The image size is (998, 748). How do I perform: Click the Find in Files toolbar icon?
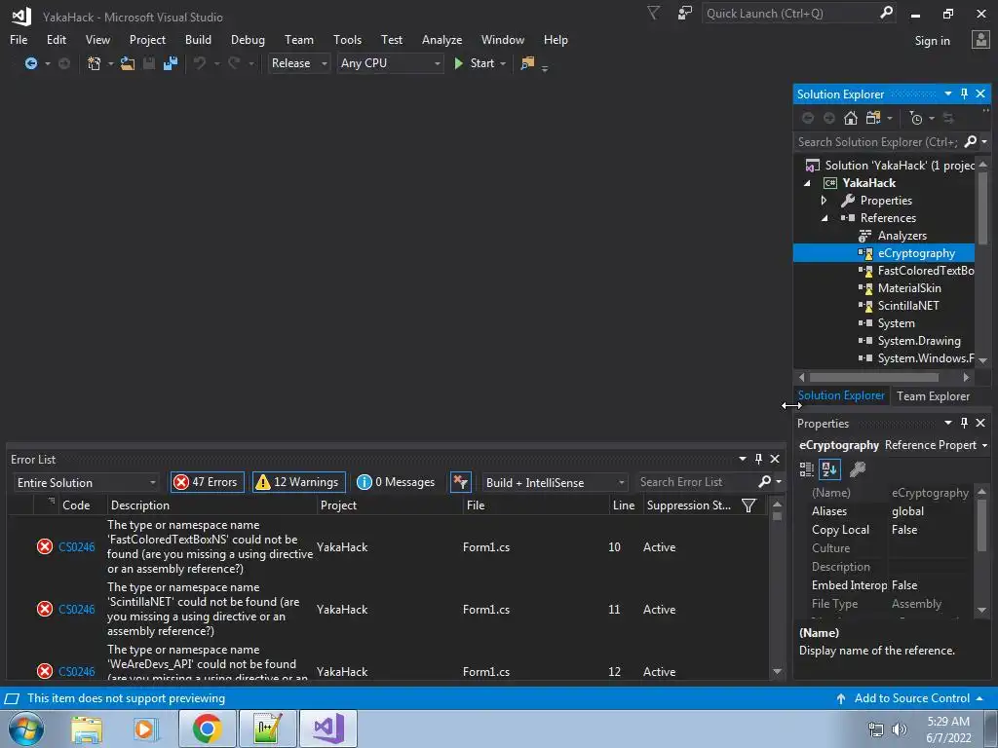[x=527, y=63]
